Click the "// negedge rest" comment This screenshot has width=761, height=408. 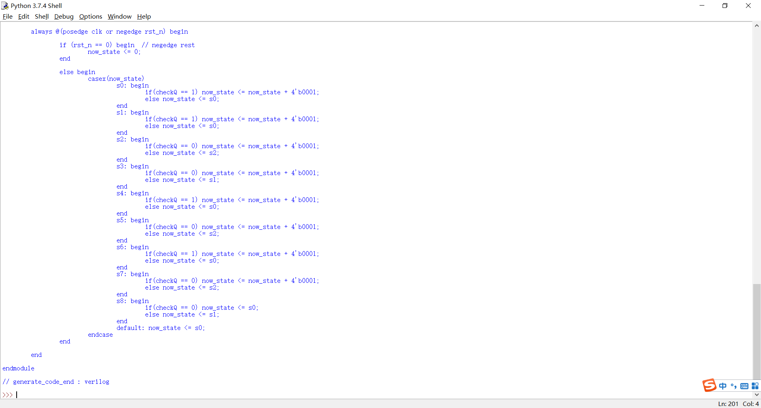(168, 45)
